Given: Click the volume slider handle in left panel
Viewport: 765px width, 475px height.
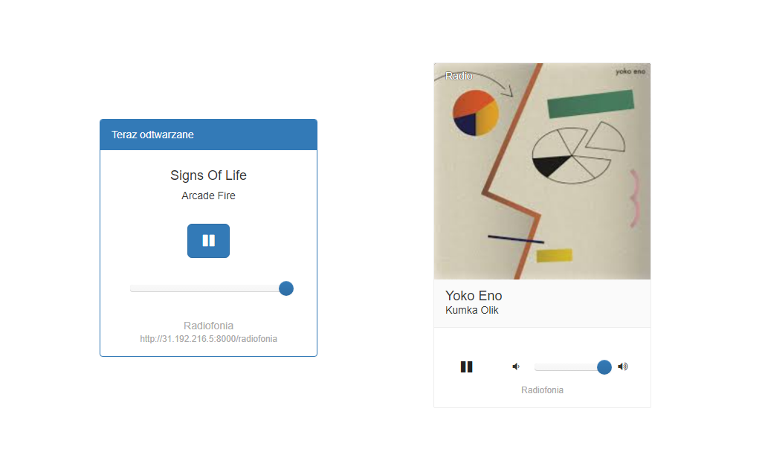Looking at the screenshot, I should (x=286, y=288).
